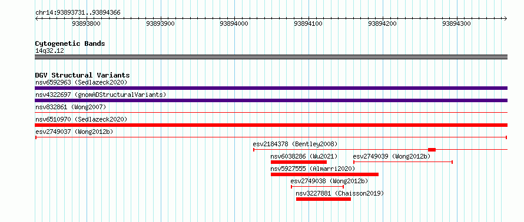Click the left arrowhead of the ruler
This screenshot has height=222, width=524.
click(37, 18)
